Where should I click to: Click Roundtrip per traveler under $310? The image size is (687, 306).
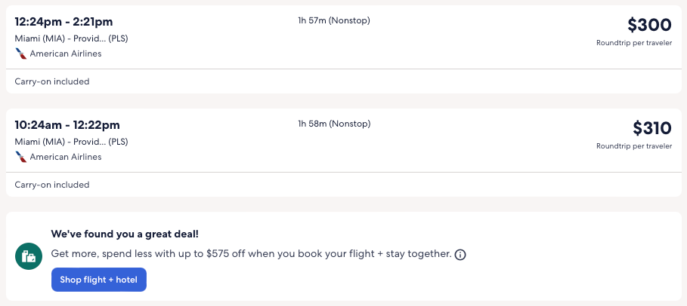tap(633, 146)
